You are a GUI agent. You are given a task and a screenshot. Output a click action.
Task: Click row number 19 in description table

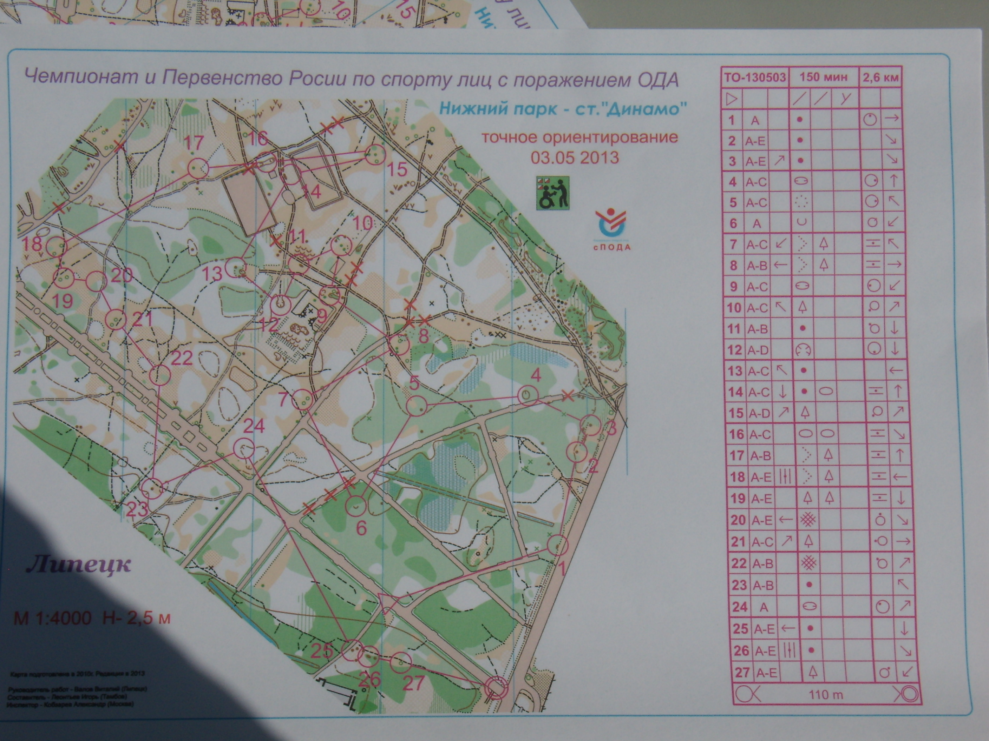tap(738, 499)
